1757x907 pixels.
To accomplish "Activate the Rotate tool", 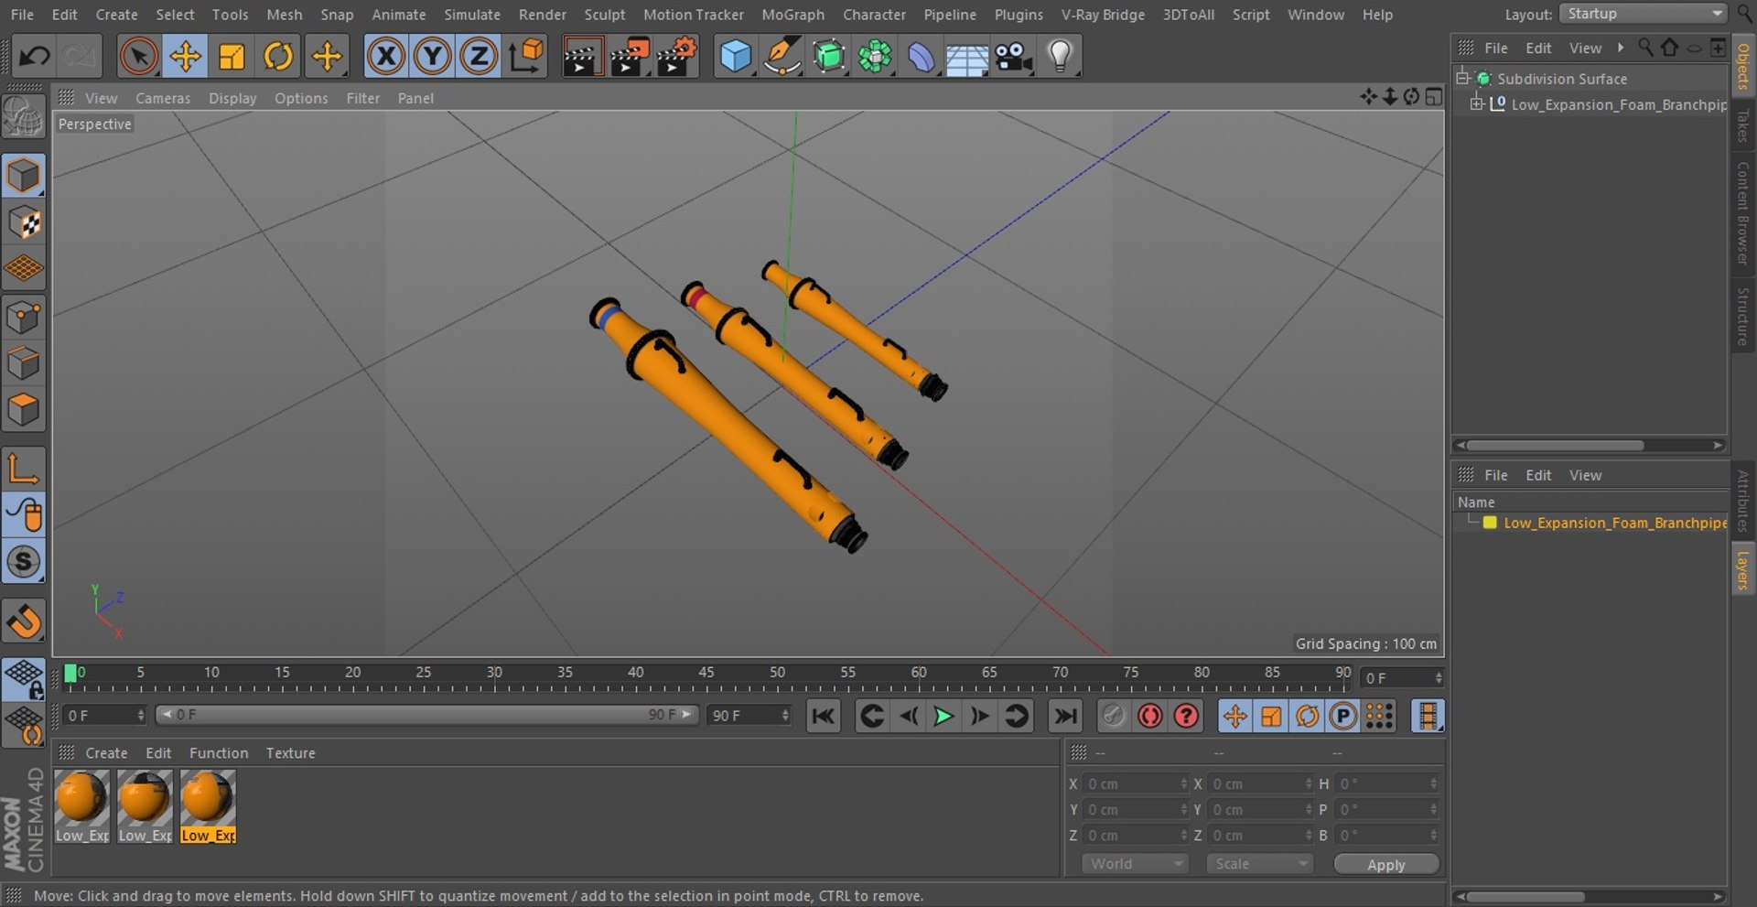I will point(278,57).
